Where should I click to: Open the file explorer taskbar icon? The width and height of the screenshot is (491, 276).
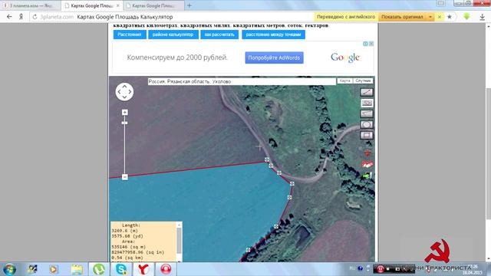click(x=77, y=269)
